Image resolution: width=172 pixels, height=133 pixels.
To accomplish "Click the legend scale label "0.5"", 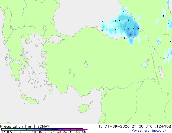I will pos(9,132).
